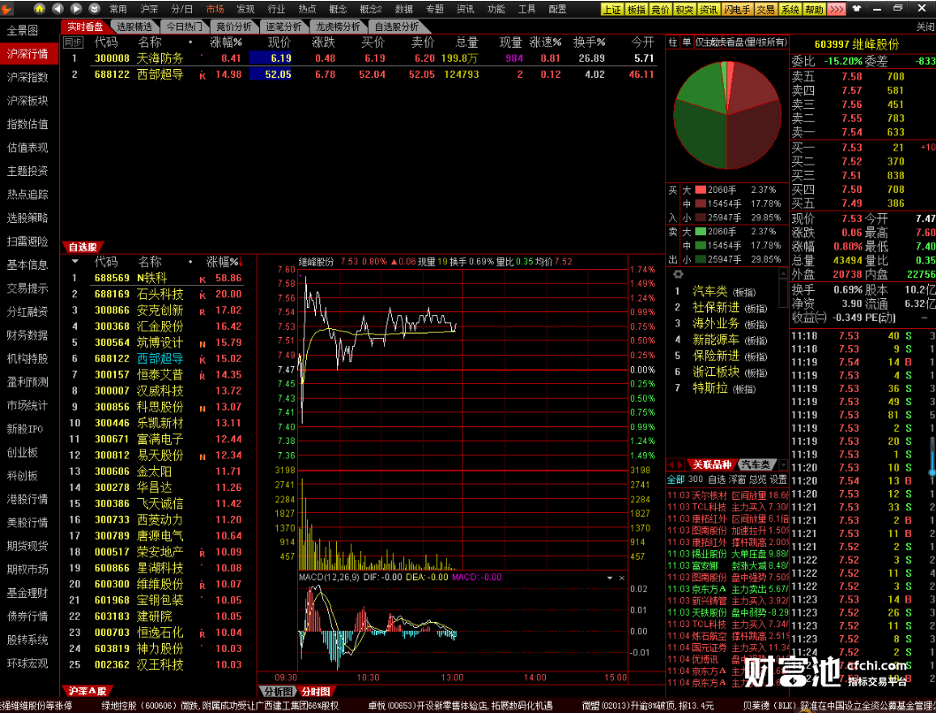Select the 关联品种 tab
Image resolution: width=936 pixels, height=713 pixels.
(x=711, y=464)
